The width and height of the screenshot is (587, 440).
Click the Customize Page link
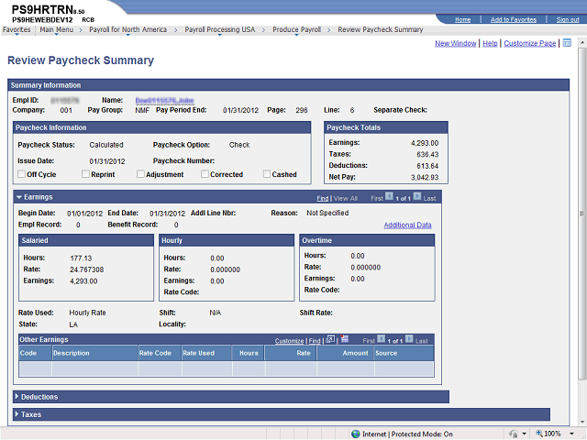click(x=530, y=43)
